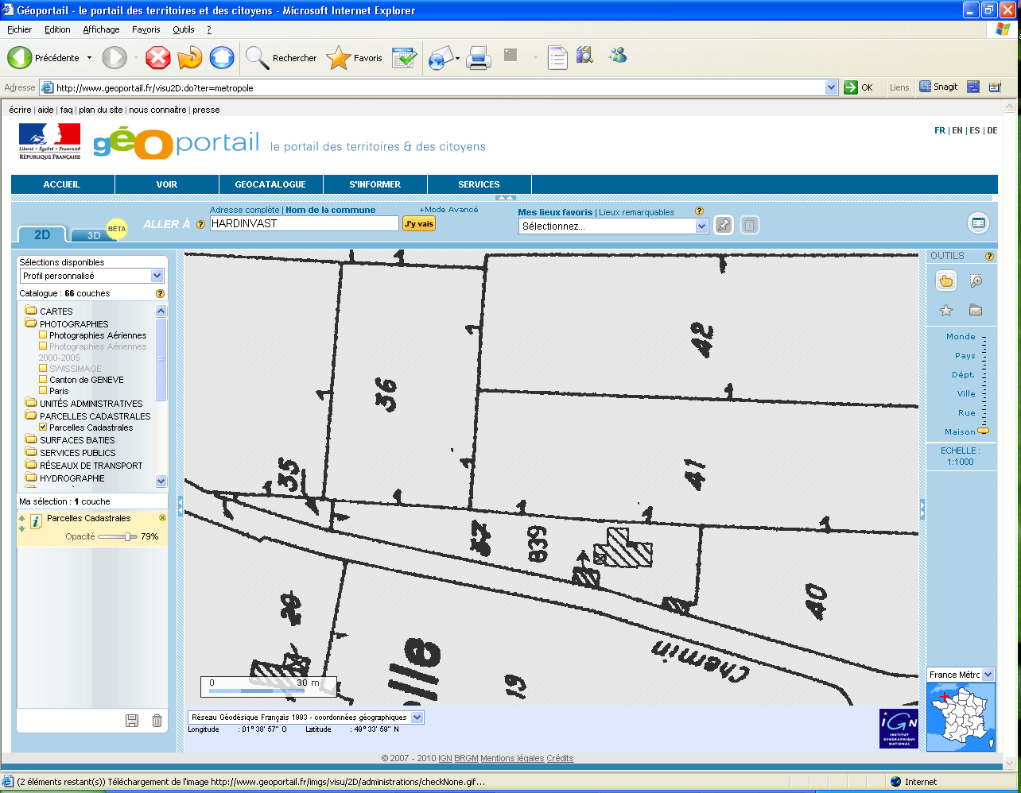Collapse right tools panel arrow handle
1021x793 pixels.
pos(922,509)
